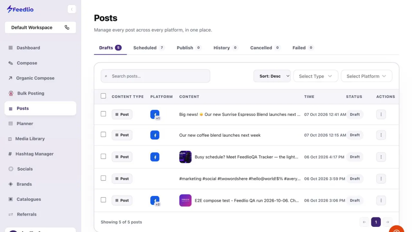Check the #marketing hashtags post checkbox

point(103,178)
